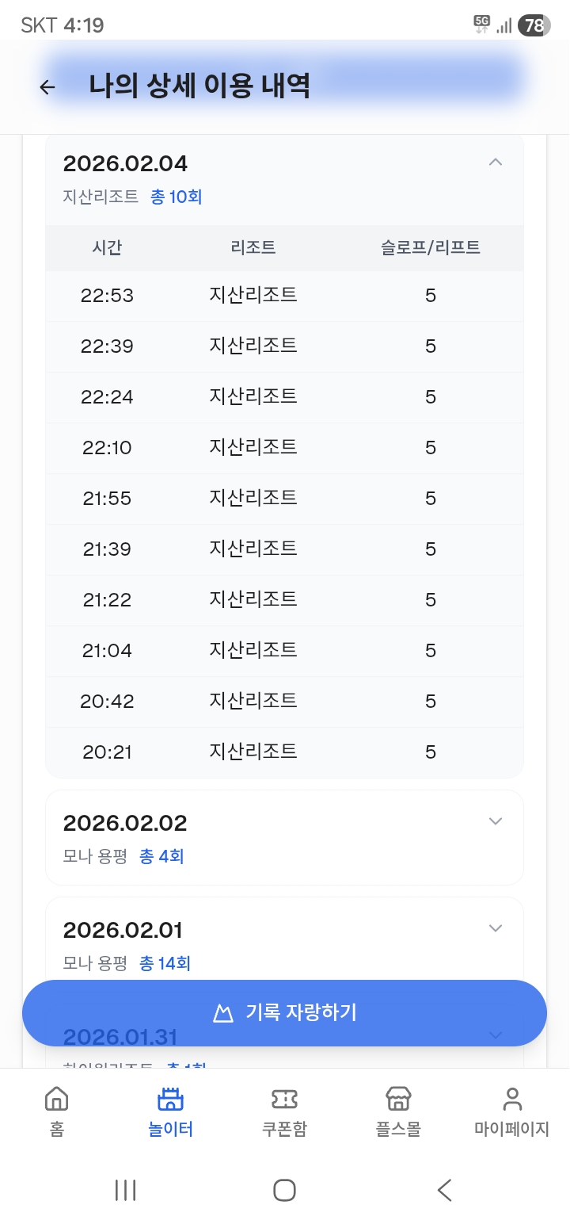
Task: Open the Home tab icon
Action: (56, 1100)
